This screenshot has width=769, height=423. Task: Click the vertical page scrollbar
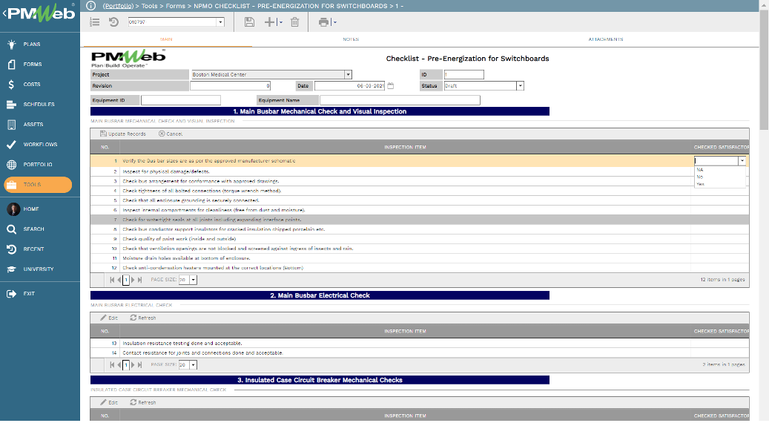point(764,69)
